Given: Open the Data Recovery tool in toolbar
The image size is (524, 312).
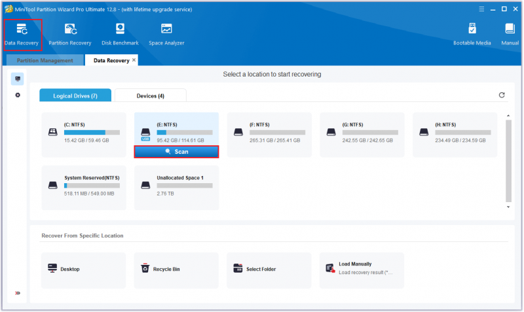Looking at the screenshot, I should pos(22,35).
